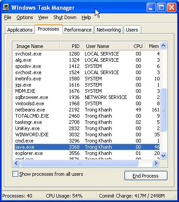179x202 pixels.
Task: Select the WINWORD.EXE process
Action: (87, 135)
